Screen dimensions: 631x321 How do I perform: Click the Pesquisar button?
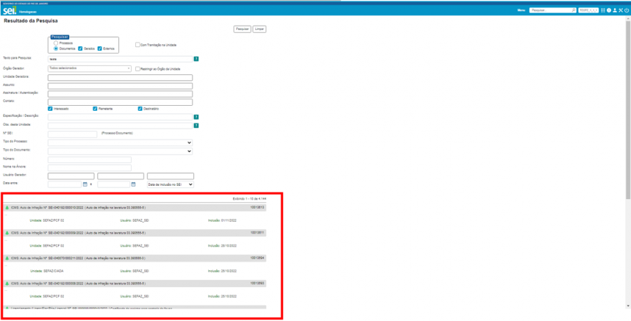pos(242,29)
